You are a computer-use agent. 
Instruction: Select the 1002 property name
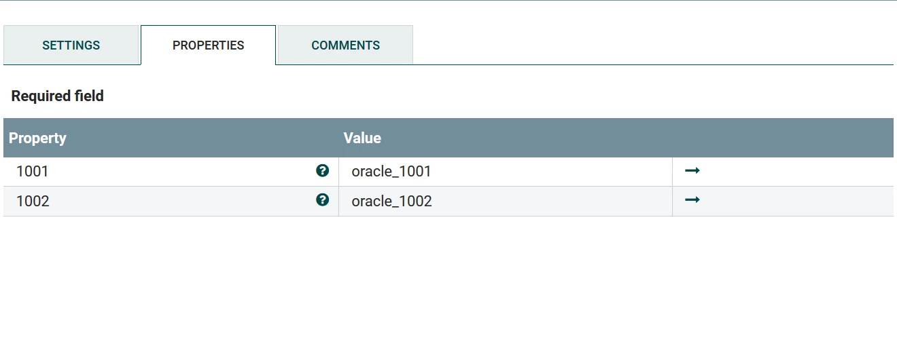tap(33, 202)
